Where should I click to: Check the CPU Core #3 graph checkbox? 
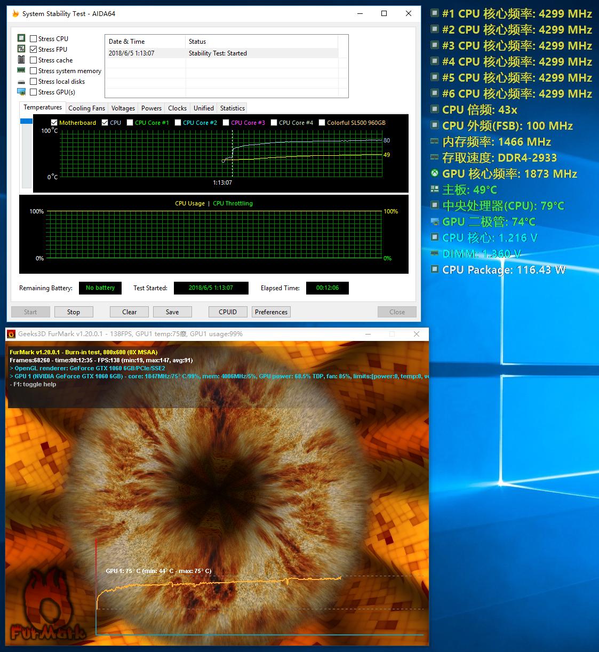[x=226, y=122]
